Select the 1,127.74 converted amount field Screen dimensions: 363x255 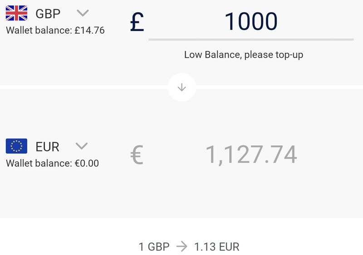click(251, 155)
